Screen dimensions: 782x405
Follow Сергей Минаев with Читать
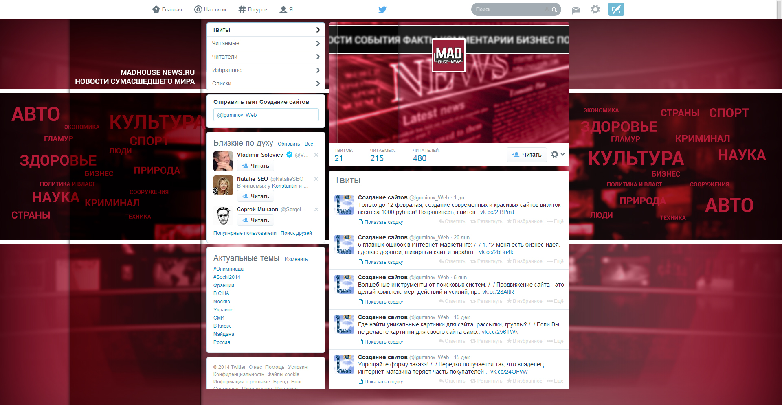[x=255, y=220]
